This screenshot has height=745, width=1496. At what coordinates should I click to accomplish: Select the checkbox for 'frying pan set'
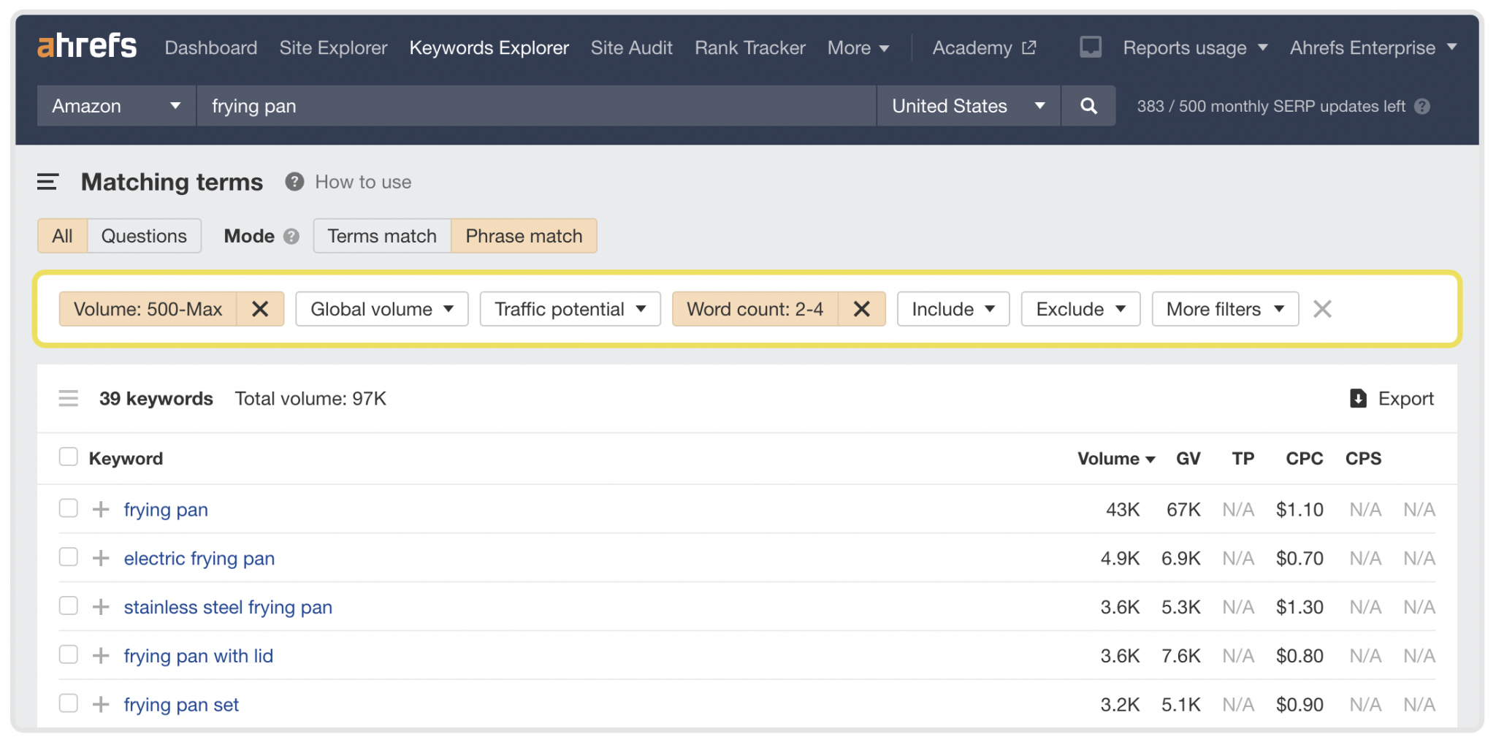[68, 703]
